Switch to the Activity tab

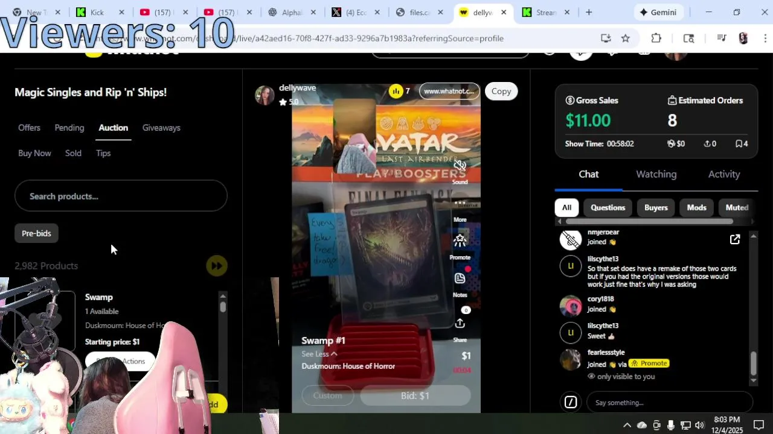tap(723, 174)
